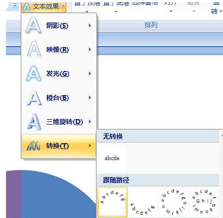Click the text effects A icon in ribbon
The width and height of the screenshot is (223, 218).
click(x=27, y=7)
